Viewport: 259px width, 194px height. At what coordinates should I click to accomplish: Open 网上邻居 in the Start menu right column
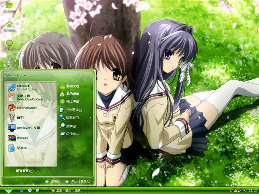[x=69, y=101]
